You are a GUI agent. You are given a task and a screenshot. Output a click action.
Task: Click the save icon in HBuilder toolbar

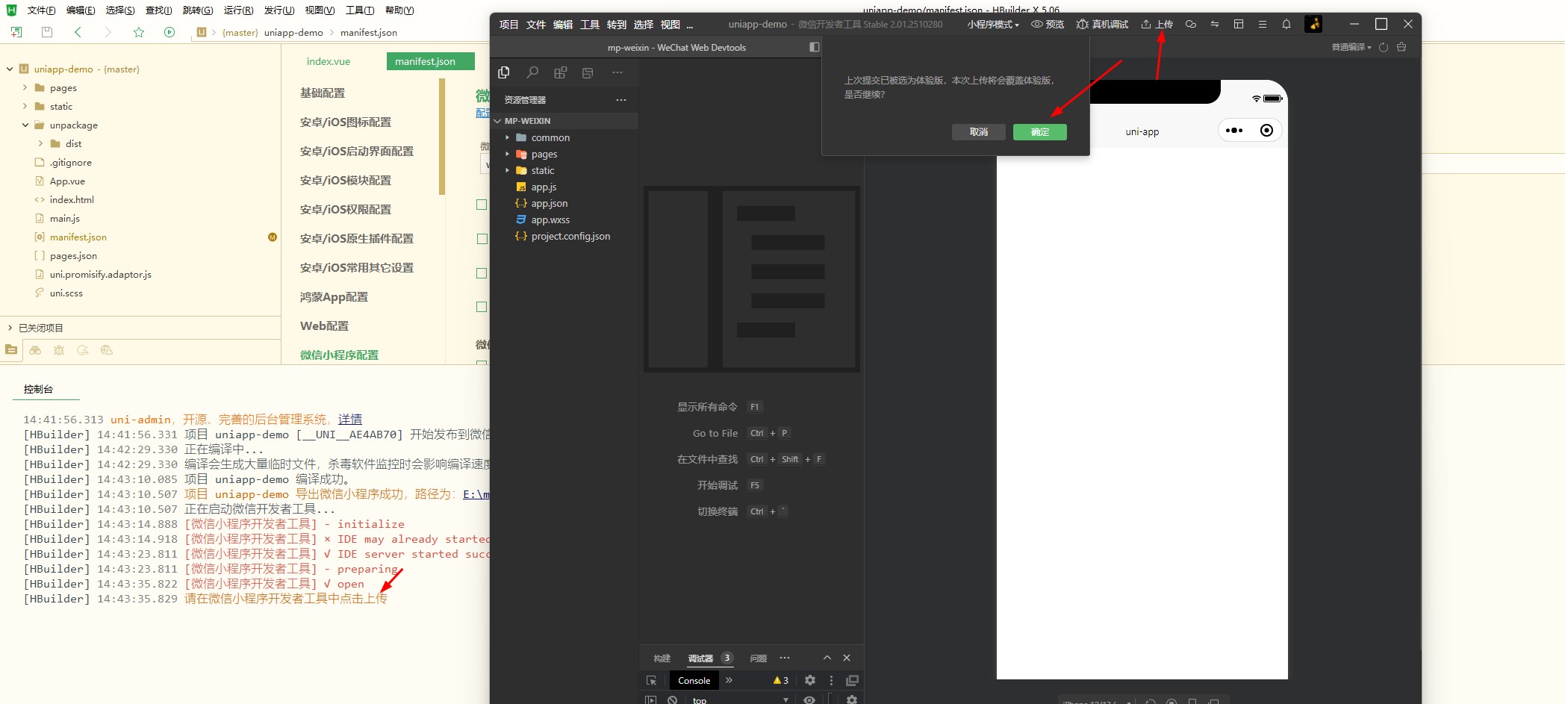pyautogui.click(x=47, y=32)
